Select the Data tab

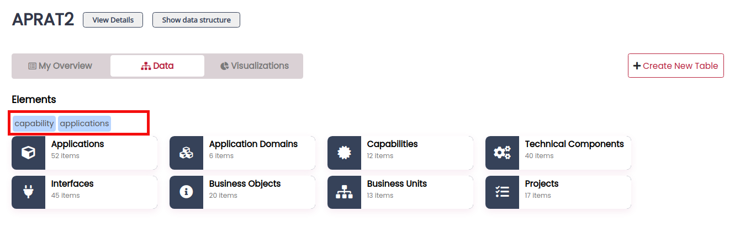(x=157, y=66)
